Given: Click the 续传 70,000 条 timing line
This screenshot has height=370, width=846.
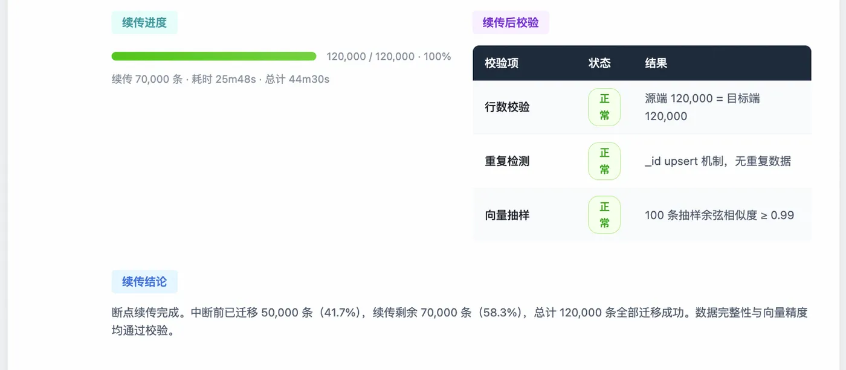Looking at the screenshot, I should point(221,79).
